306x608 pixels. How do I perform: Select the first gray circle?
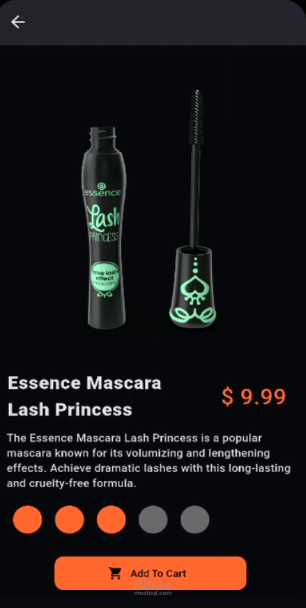tap(153, 519)
